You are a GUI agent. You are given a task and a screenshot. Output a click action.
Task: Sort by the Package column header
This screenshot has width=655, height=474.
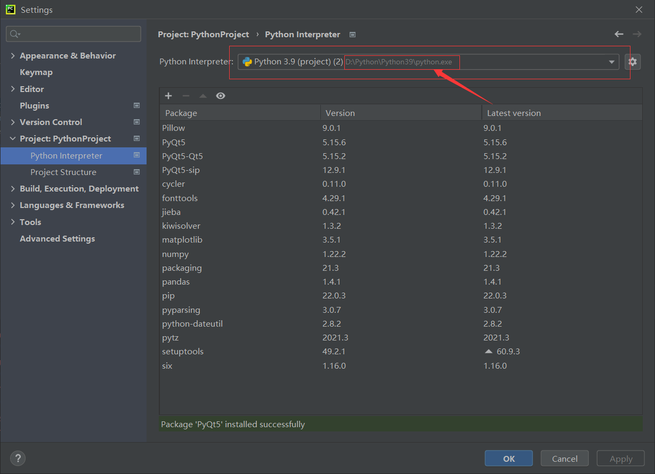tap(240, 113)
